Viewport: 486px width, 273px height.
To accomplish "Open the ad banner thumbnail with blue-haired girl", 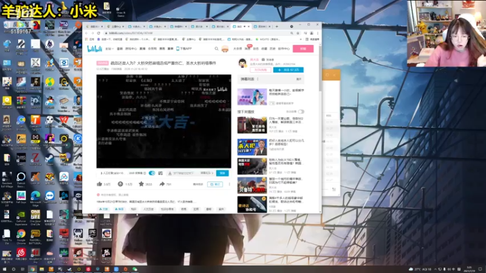I will 252,96.
